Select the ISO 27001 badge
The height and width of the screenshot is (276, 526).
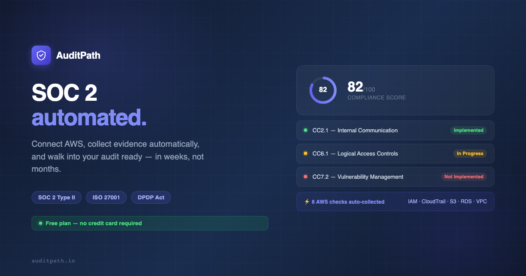[106, 197]
